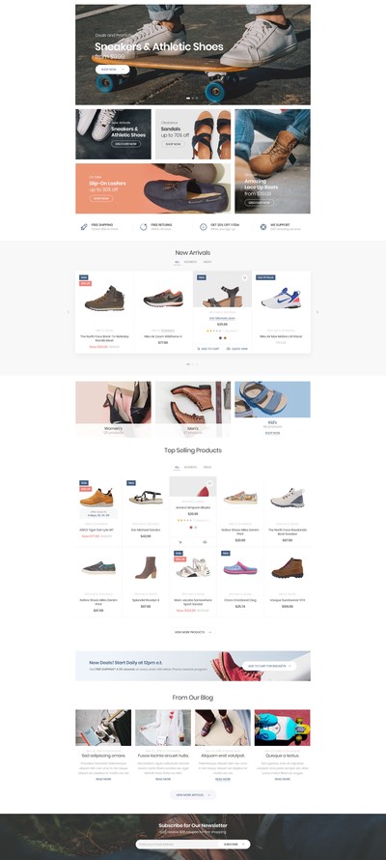Expand View More Products button

pos(193,632)
